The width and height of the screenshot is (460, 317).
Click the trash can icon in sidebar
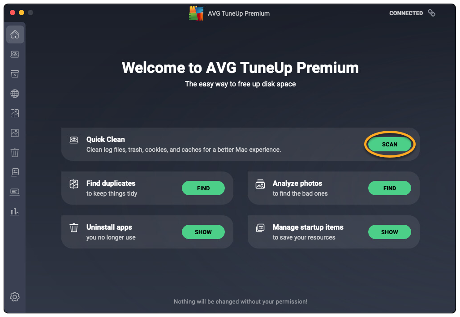coord(15,153)
